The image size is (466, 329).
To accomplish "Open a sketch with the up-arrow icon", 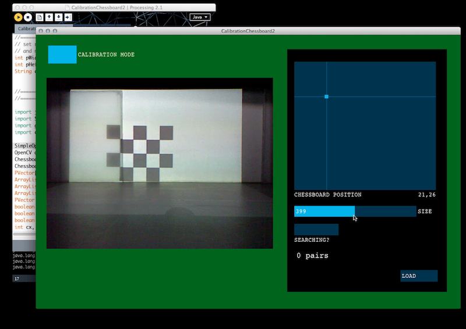I will click(x=49, y=17).
